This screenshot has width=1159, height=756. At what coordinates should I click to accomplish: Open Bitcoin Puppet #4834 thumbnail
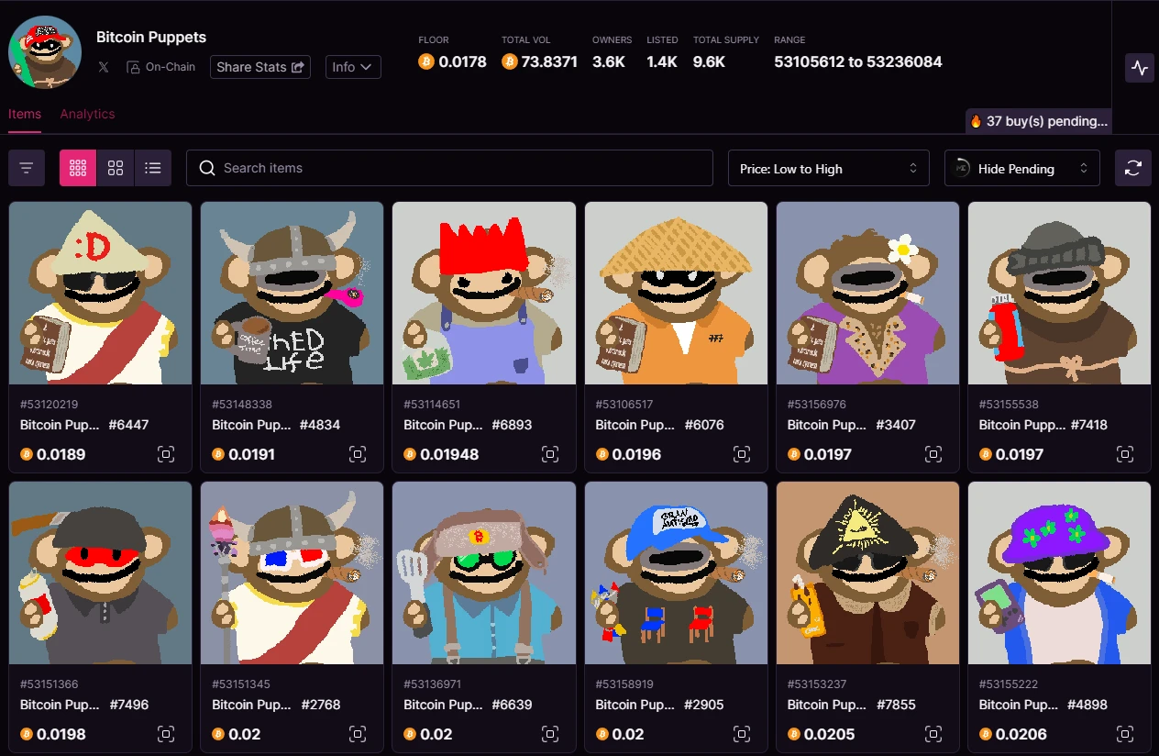(x=292, y=293)
